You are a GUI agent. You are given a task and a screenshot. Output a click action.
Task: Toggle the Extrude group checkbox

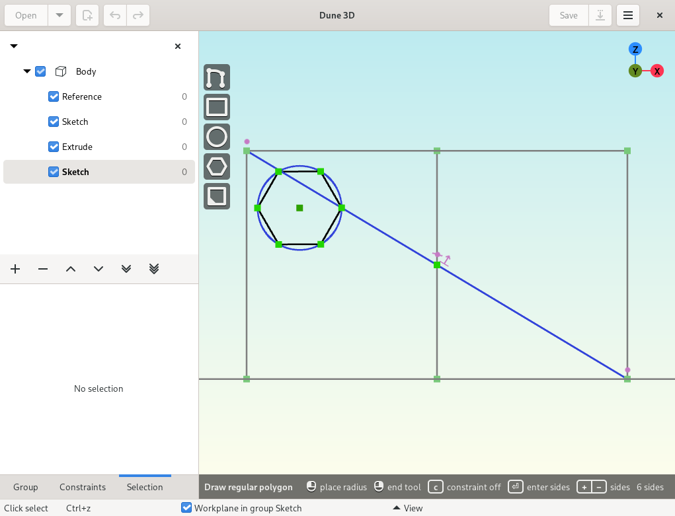click(x=54, y=147)
